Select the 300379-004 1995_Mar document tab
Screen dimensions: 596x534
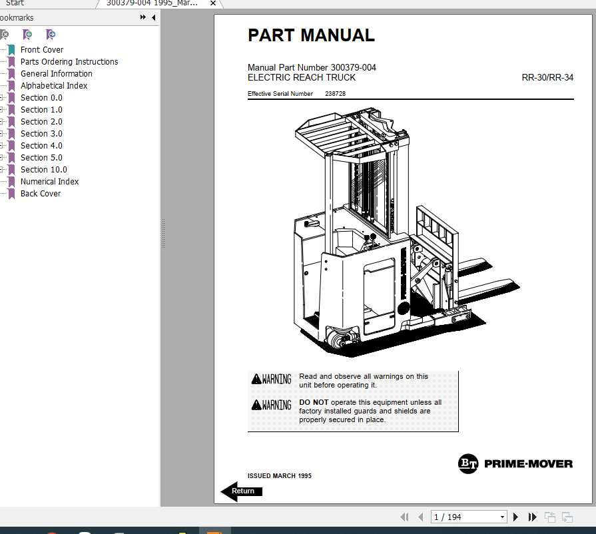[x=152, y=3]
